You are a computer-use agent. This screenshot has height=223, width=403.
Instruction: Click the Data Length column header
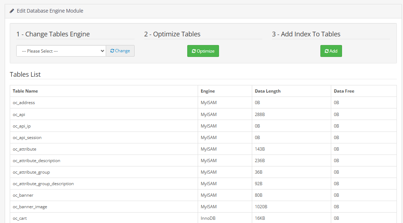[267, 91]
